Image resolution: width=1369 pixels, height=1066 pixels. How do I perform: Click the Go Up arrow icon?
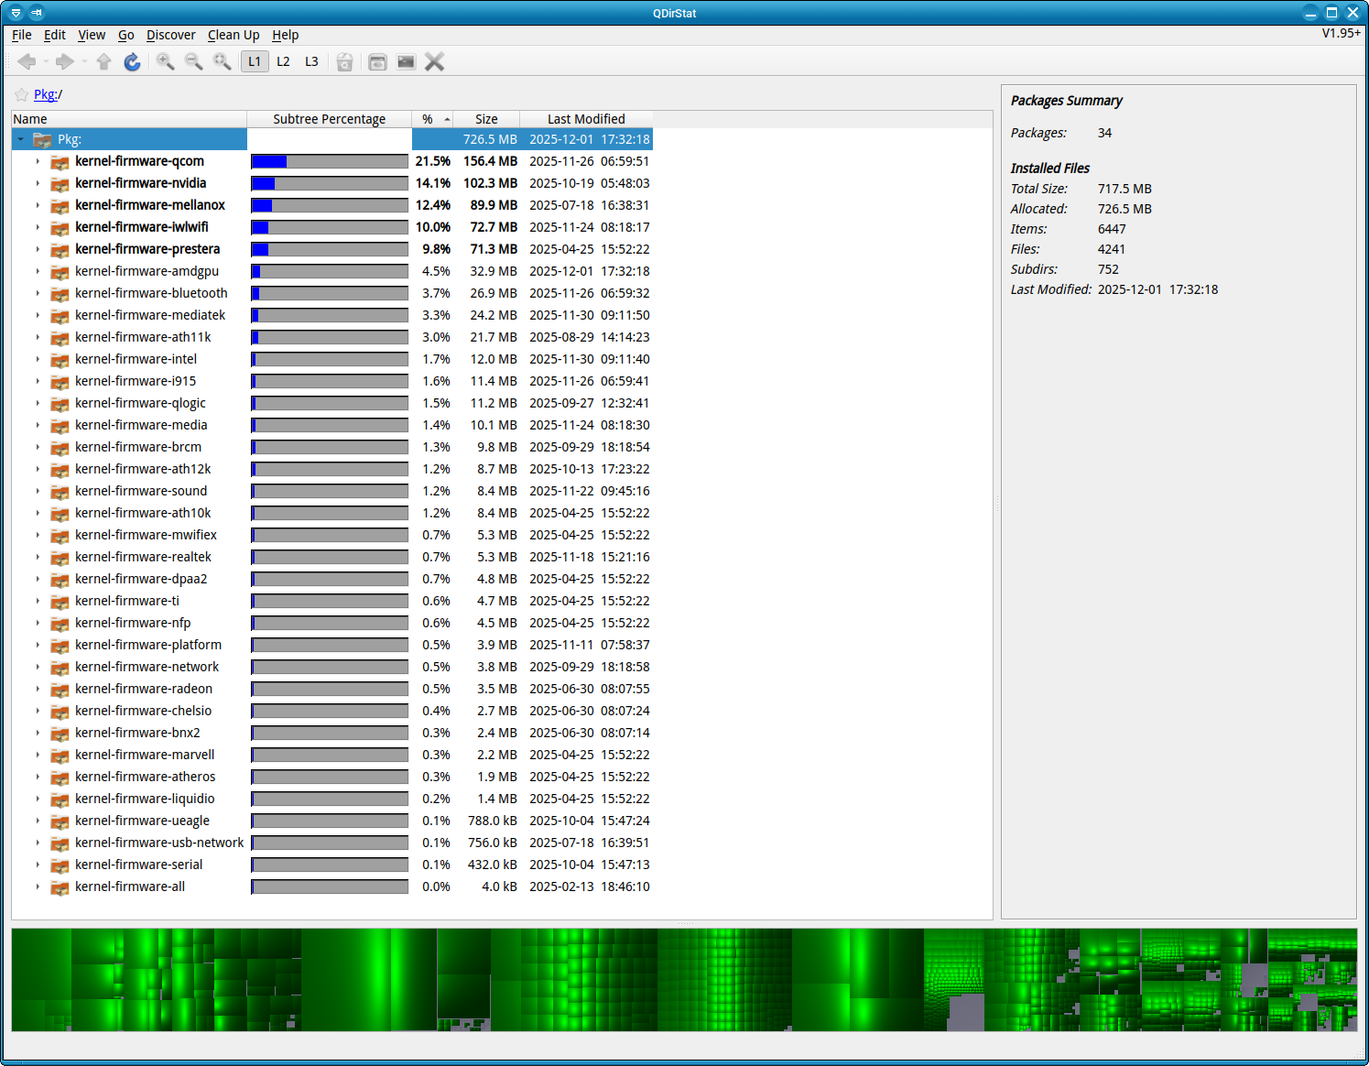(103, 61)
